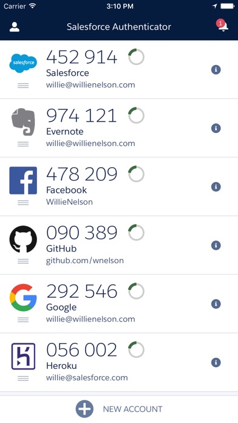
Task: Click the Heroku logo
Action: coord(23,356)
